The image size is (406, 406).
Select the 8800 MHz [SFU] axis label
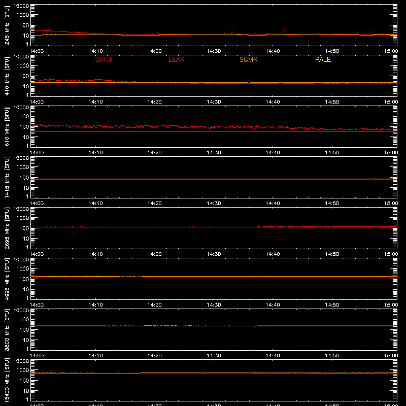(x=7, y=329)
